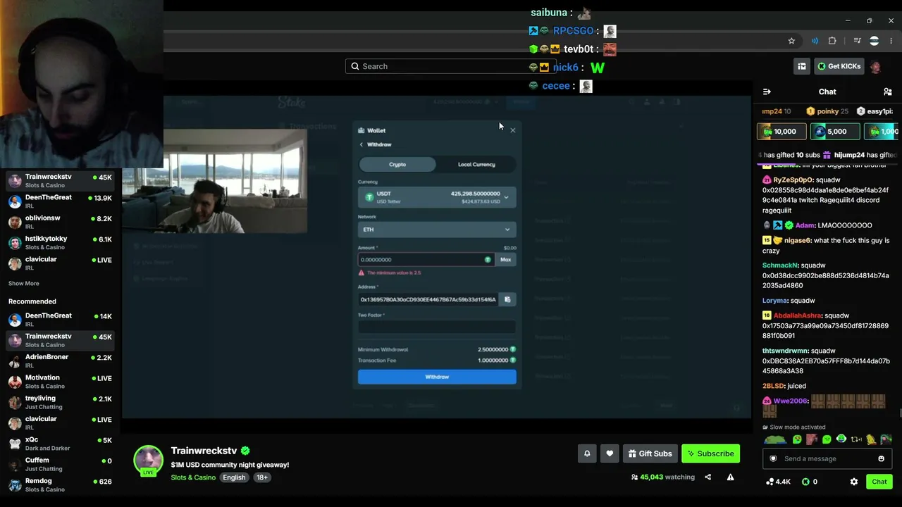Open the browser extensions puzzle icon
The height and width of the screenshot is (507, 902).
click(832, 41)
